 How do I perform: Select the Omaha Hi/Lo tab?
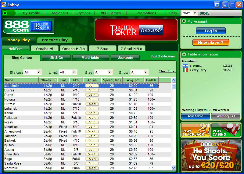[74, 48]
